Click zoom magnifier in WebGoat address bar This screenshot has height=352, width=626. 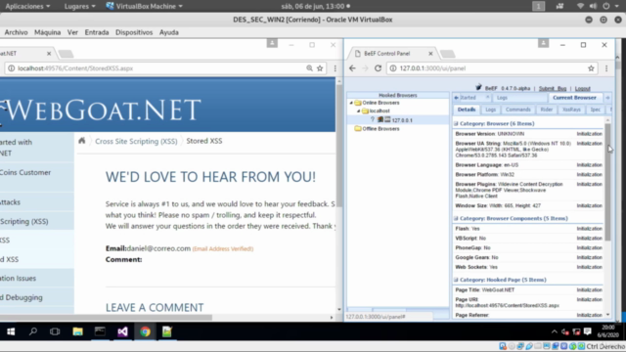(x=309, y=68)
